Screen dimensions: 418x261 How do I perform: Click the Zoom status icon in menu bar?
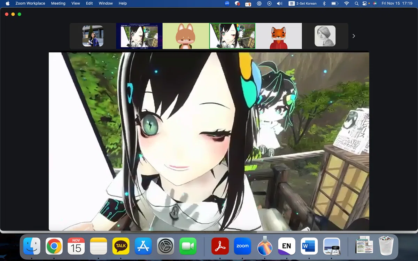(x=227, y=3)
